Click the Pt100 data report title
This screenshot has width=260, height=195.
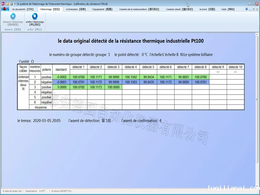(x=131, y=41)
